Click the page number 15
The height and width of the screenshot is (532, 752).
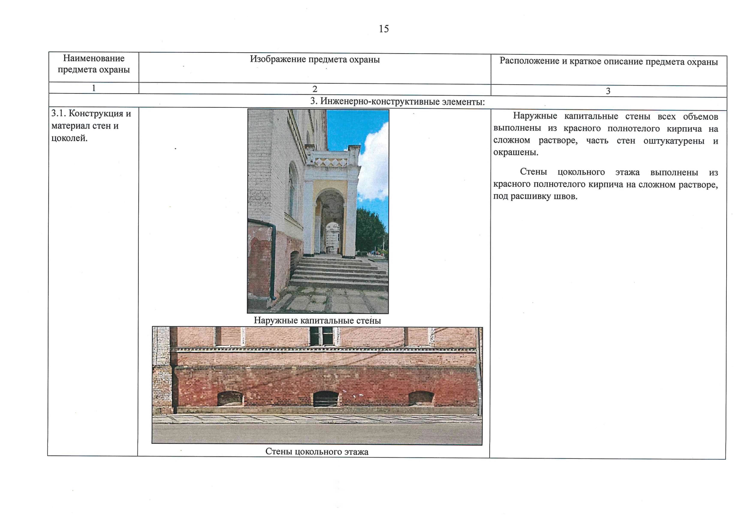click(384, 29)
